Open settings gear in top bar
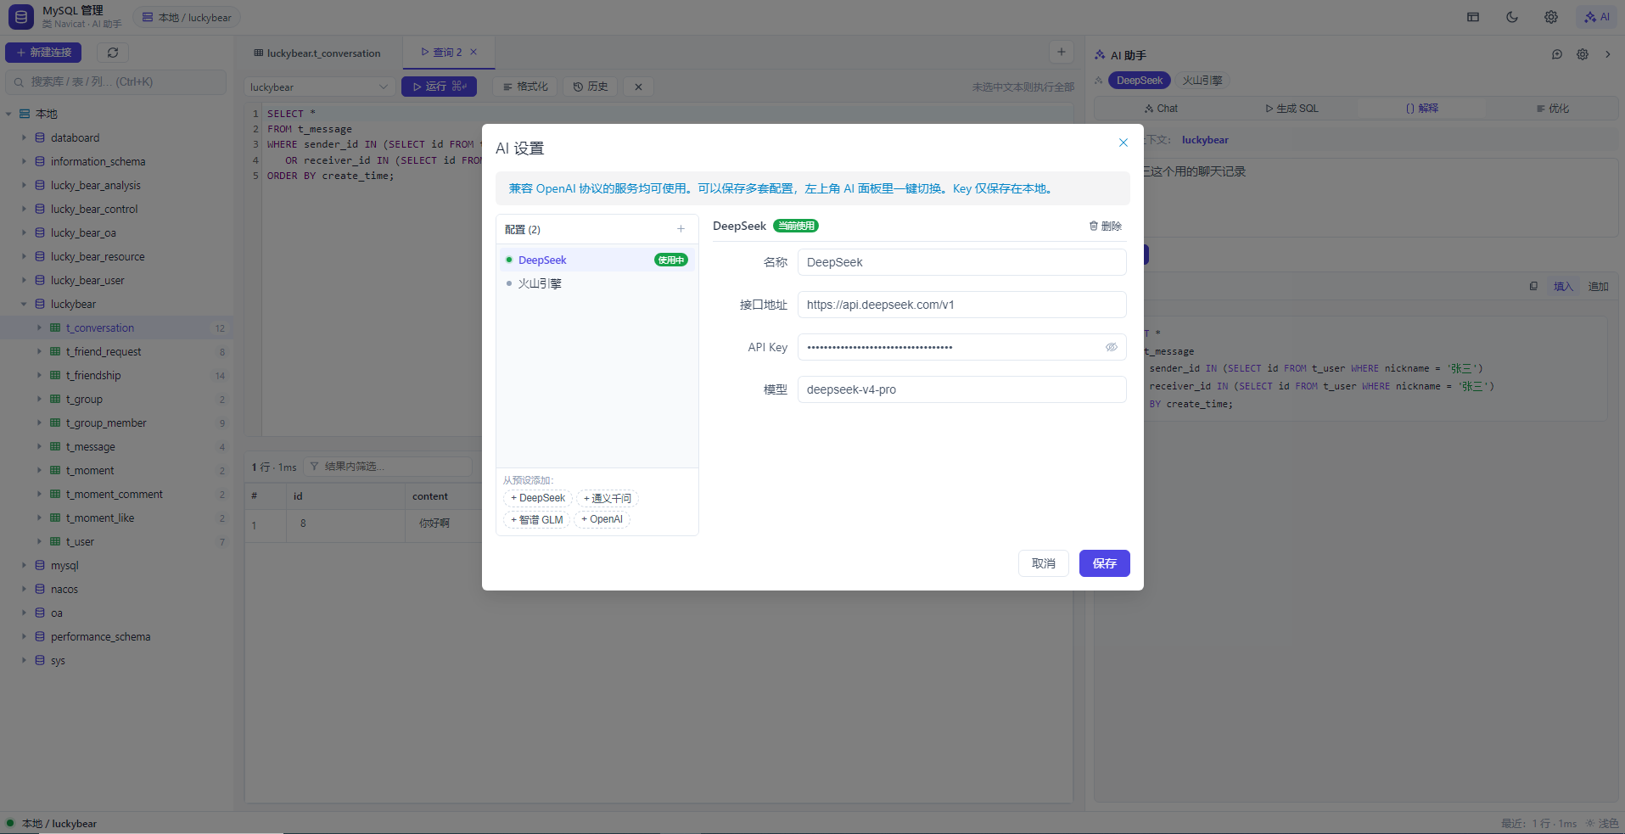The image size is (1625, 834). tap(1551, 17)
